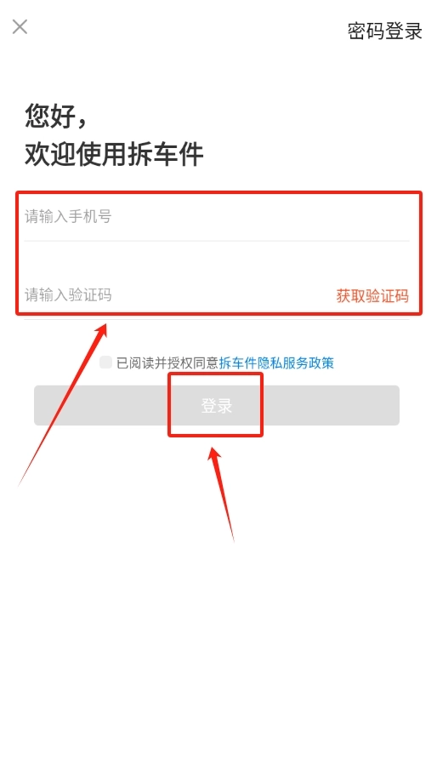Viewport: 437px width, 765px height.
Task: Click the 您好 greeting heading
Action: (56, 116)
